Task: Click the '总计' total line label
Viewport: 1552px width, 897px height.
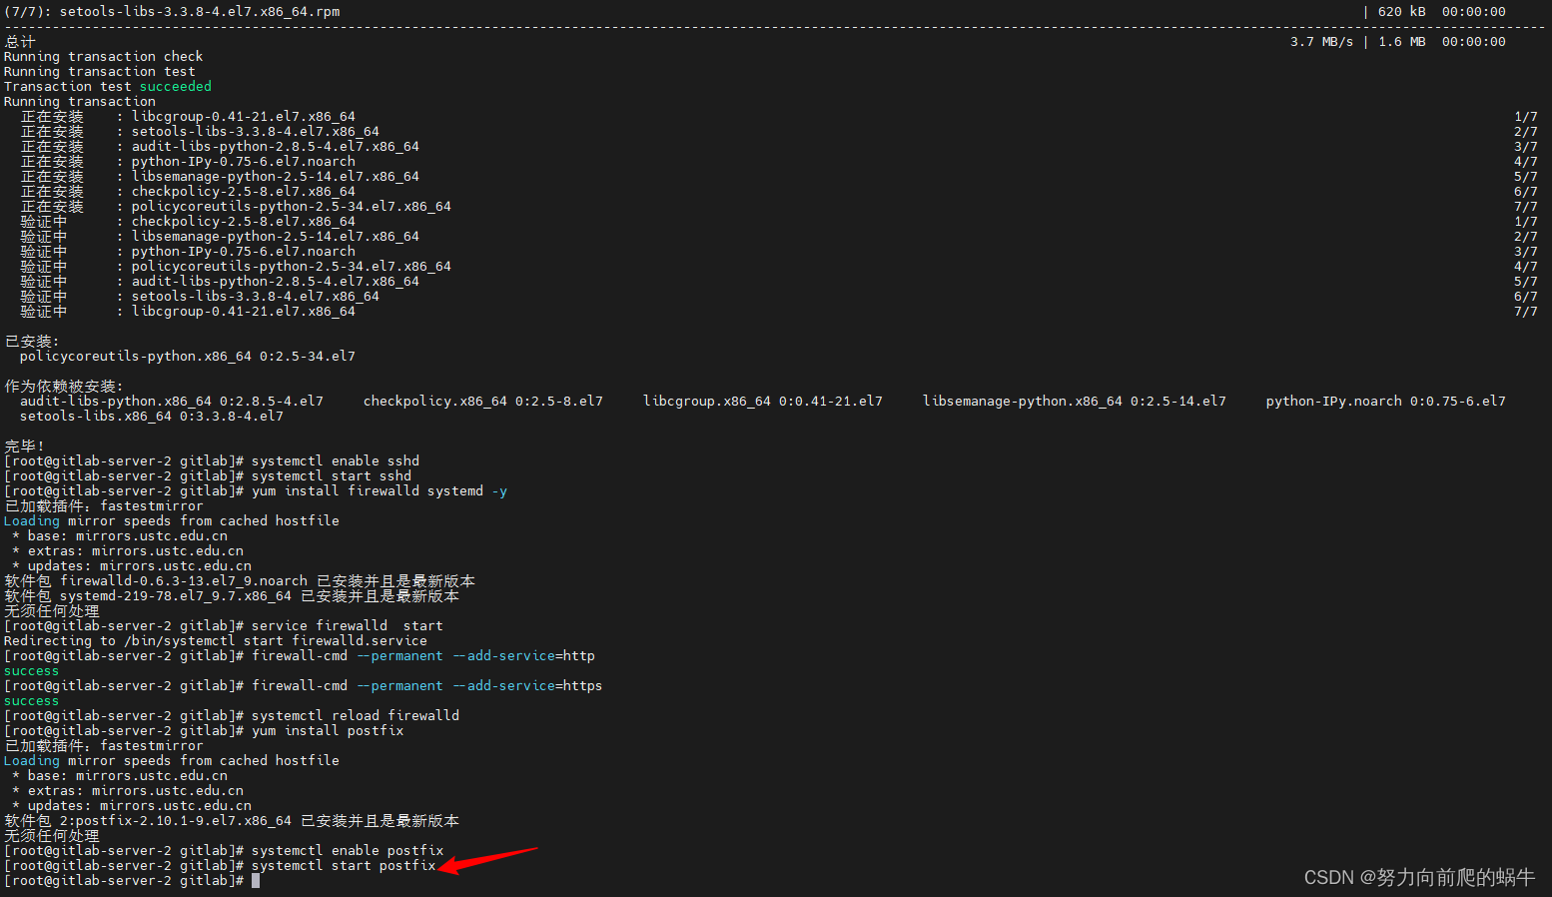Action: [20, 42]
